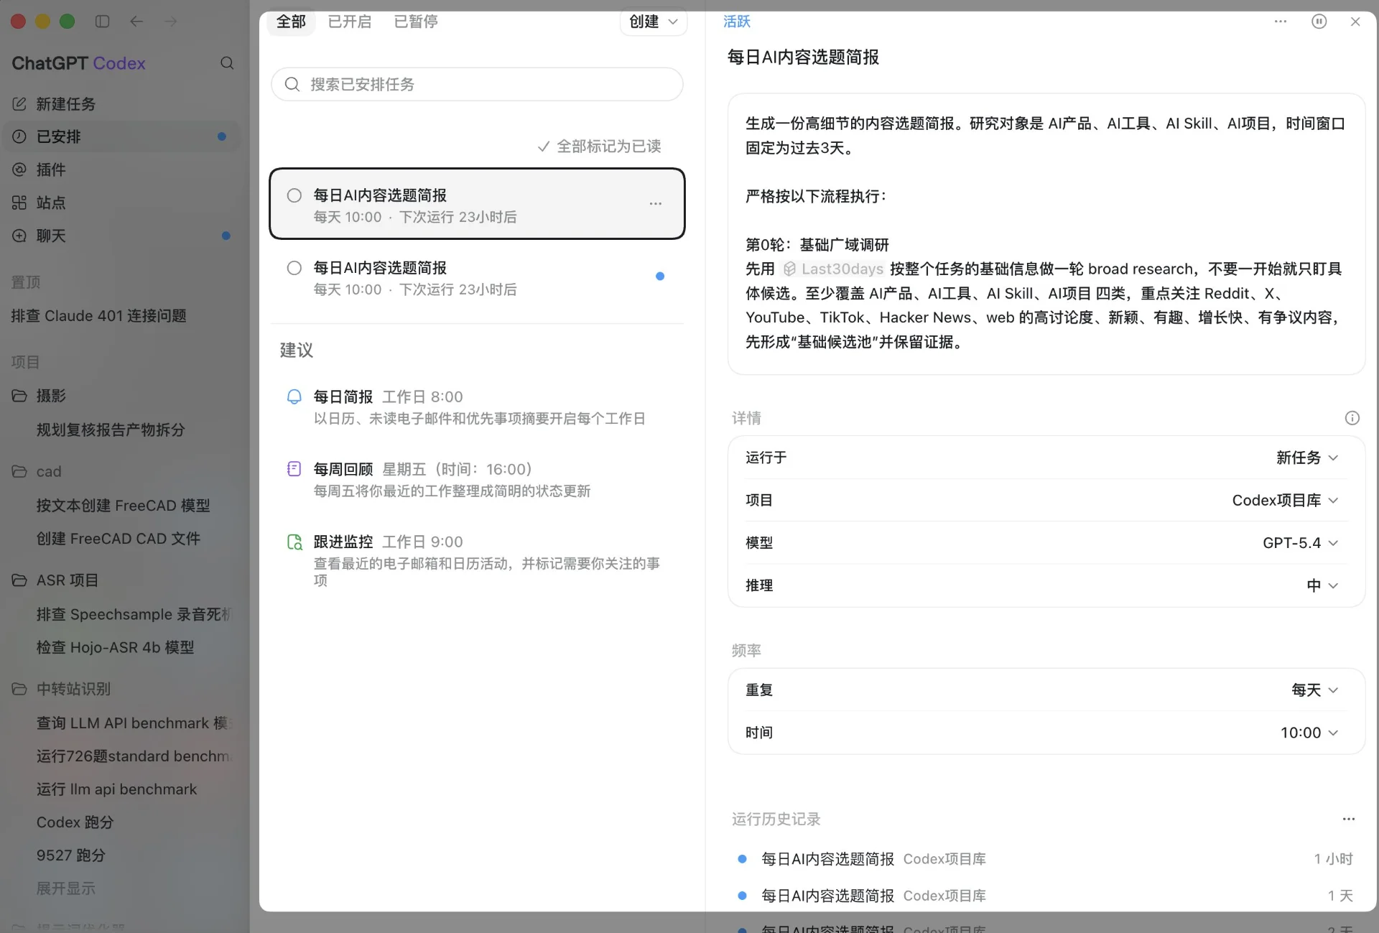
Task: Pause the task with the pause icon
Action: (1319, 22)
